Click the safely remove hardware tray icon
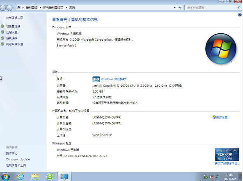 (206, 177)
